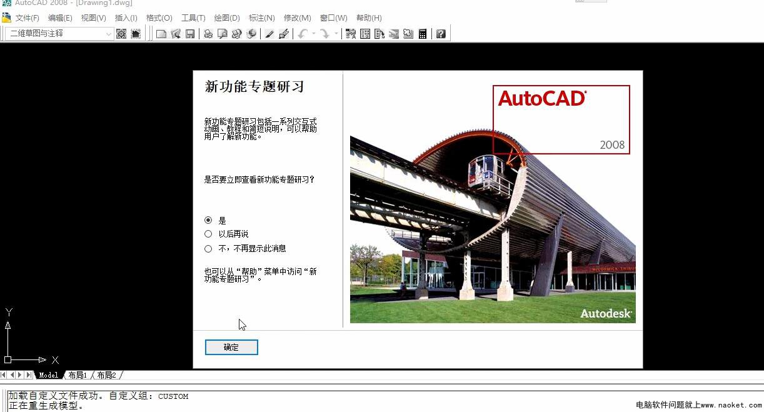Click the Publish toolbar icon

237,34
